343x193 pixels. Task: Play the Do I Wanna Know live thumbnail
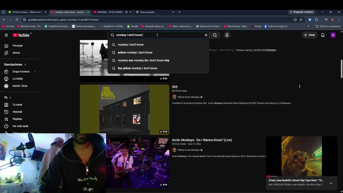coord(138,163)
